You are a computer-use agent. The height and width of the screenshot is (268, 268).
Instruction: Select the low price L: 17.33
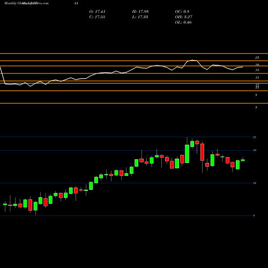pyautogui.click(x=140, y=17)
